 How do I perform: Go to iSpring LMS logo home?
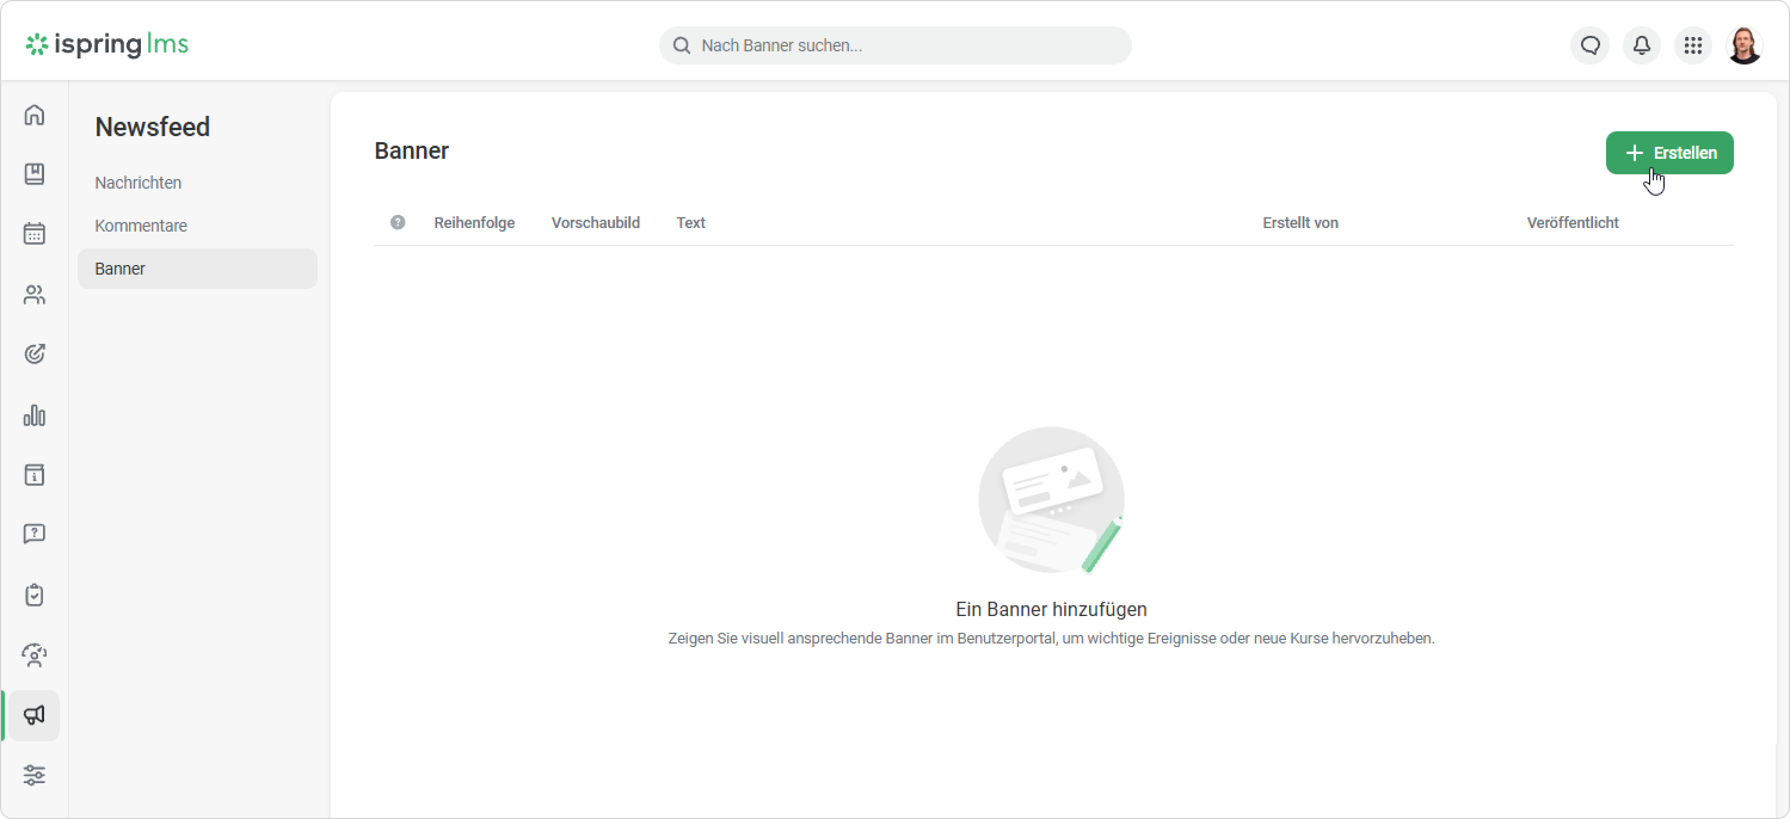coord(107,44)
